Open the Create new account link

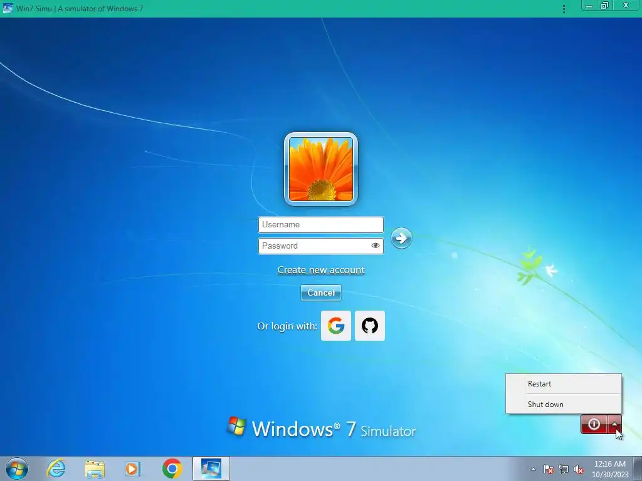coord(321,270)
